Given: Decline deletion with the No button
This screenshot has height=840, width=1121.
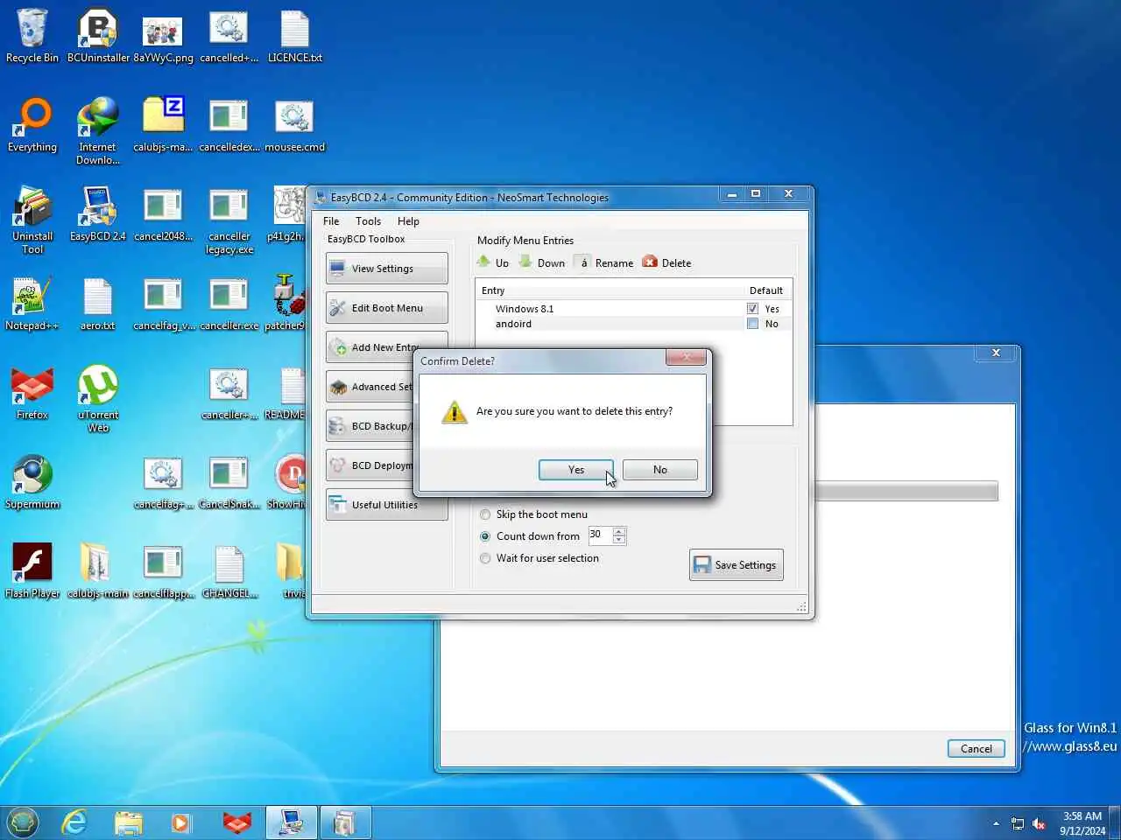Looking at the screenshot, I should coord(659,470).
